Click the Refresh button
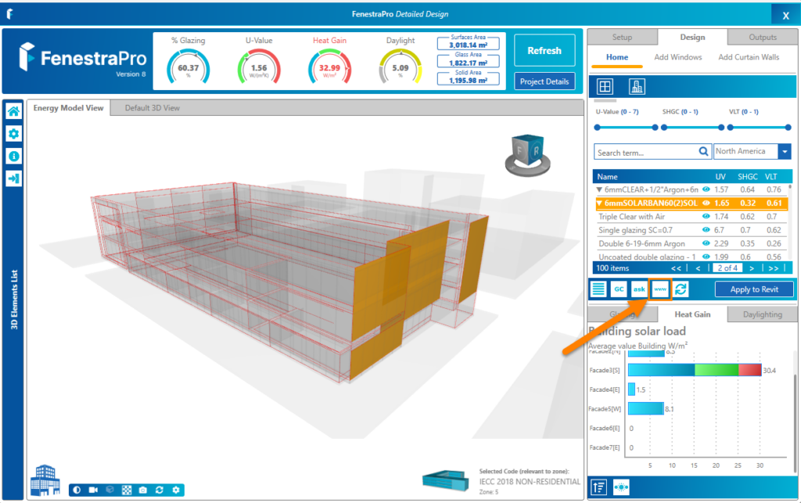801x503 pixels. click(x=544, y=51)
